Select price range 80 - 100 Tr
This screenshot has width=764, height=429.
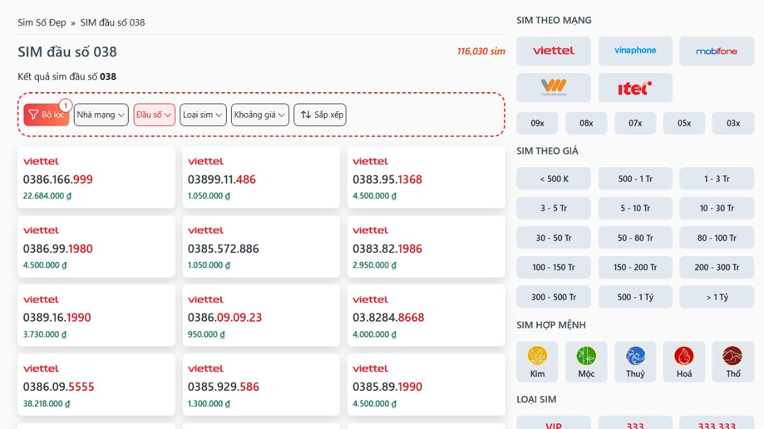click(716, 238)
